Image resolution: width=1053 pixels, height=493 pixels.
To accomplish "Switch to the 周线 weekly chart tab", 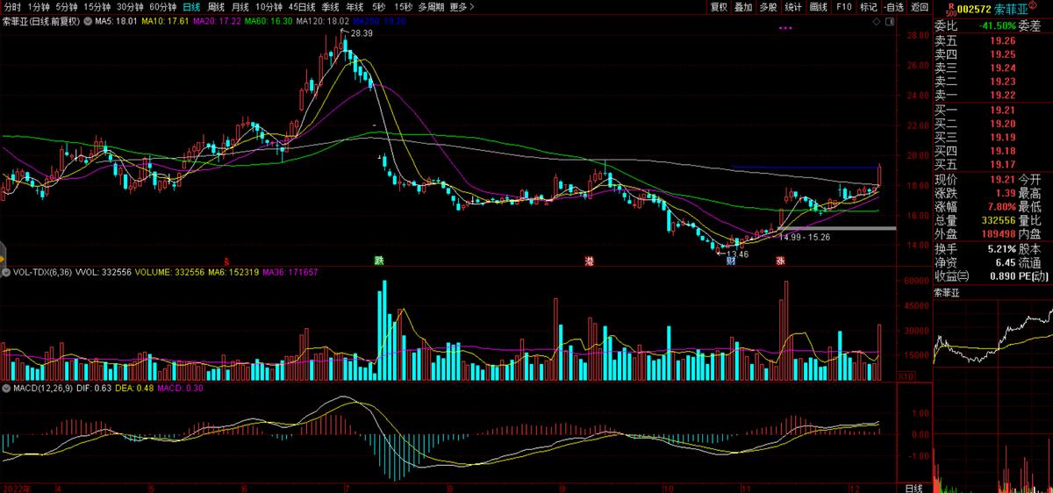I will coord(216,7).
